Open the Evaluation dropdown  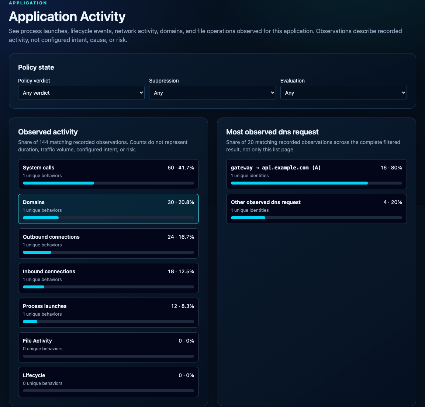click(343, 93)
